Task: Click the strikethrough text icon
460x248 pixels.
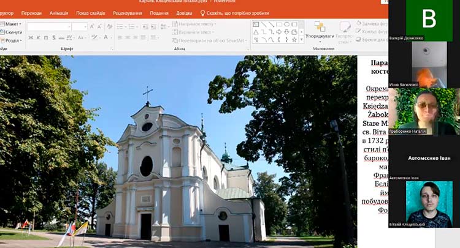Action: pos(62,38)
